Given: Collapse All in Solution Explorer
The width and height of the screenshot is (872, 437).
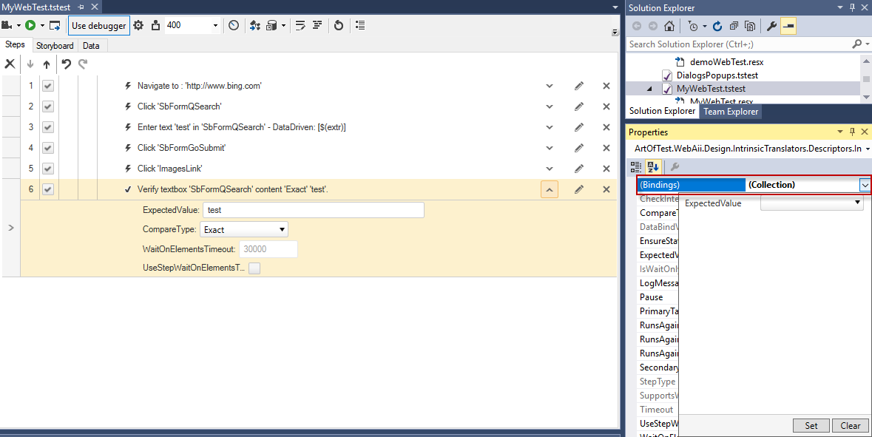Looking at the screenshot, I should [x=734, y=26].
